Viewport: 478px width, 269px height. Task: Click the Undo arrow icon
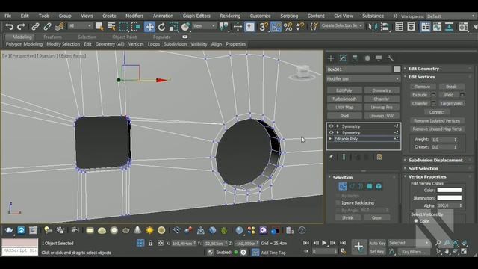(x=10, y=27)
